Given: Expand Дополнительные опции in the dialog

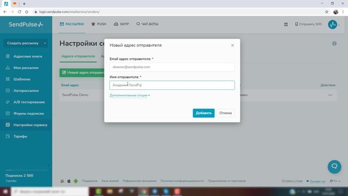Looking at the screenshot, I should pos(129,95).
